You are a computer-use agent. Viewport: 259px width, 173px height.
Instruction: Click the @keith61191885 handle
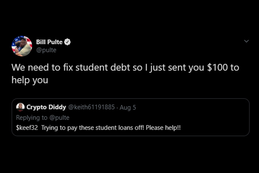pyautogui.click(x=91, y=107)
